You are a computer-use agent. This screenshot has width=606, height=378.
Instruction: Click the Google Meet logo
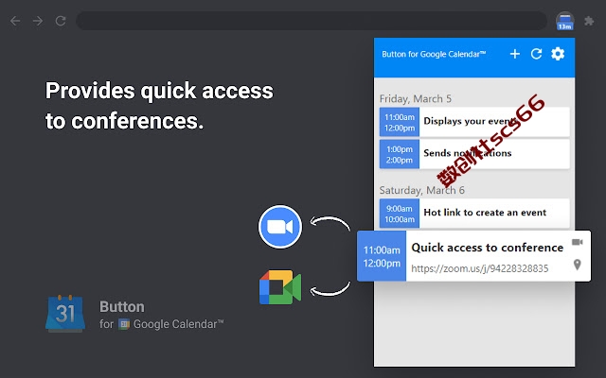pyautogui.click(x=280, y=287)
